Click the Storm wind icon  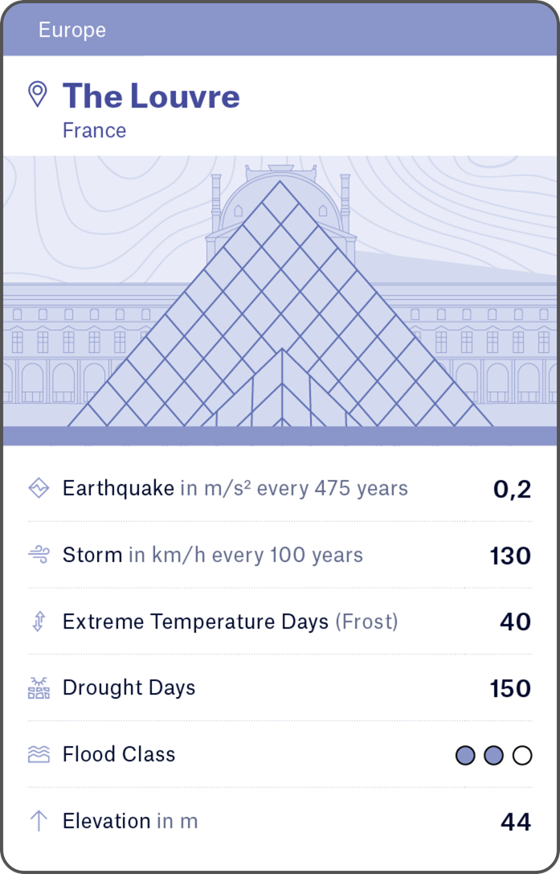coord(39,555)
